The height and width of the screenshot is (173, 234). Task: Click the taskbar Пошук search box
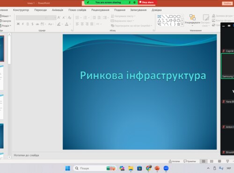pos(95,168)
